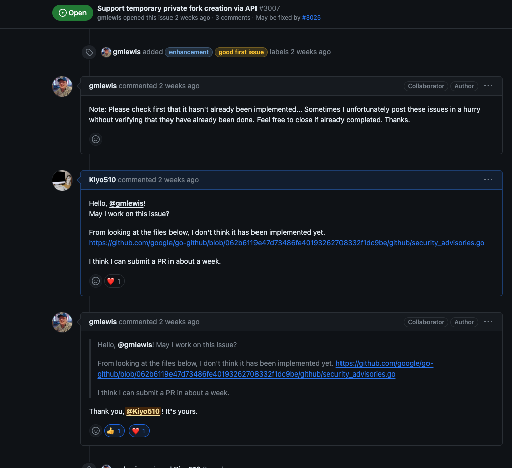Click the label tag icon in the timeline
The width and height of the screenshot is (512, 468).
click(89, 52)
